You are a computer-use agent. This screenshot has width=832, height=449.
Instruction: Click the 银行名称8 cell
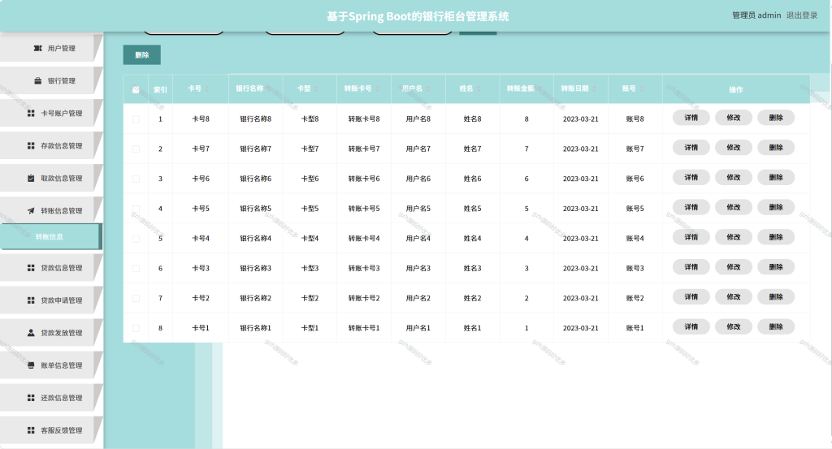[255, 119]
